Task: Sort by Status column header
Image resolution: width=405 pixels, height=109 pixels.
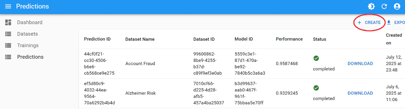Action: 320,39
